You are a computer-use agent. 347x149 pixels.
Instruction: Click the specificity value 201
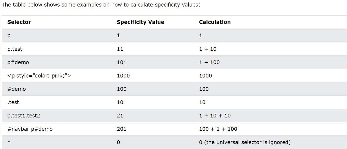pos(122,129)
